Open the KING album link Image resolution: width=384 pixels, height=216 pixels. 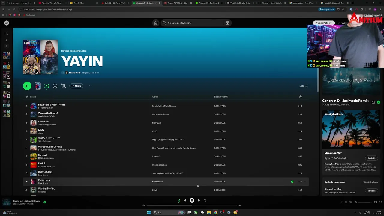(x=154, y=131)
